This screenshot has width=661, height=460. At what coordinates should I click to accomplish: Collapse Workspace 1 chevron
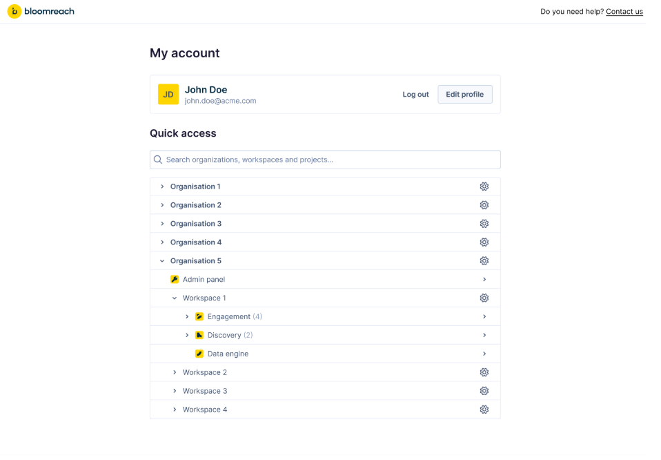click(x=175, y=298)
